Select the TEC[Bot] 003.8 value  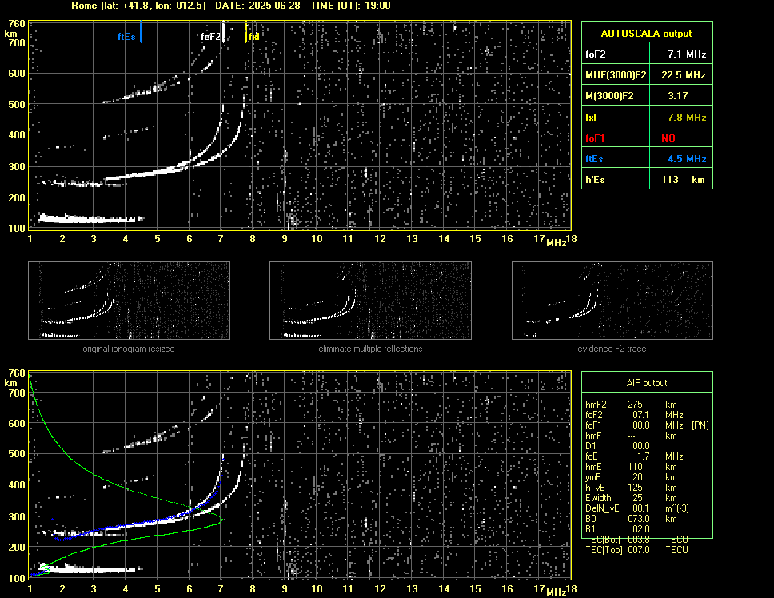click(638, 540)
